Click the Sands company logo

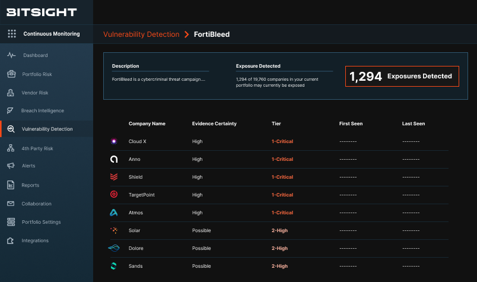[x=113, y=266]
